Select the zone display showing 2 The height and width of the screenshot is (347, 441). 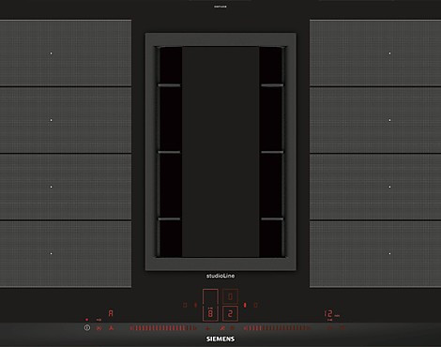tap(230, 313)
